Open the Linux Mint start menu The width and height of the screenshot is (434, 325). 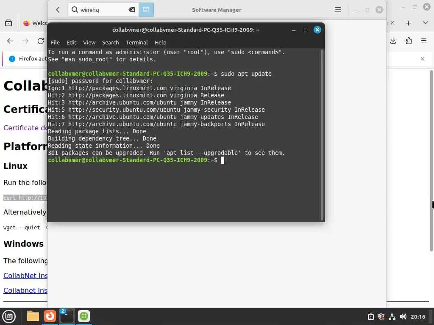click(x=9, y=317)
